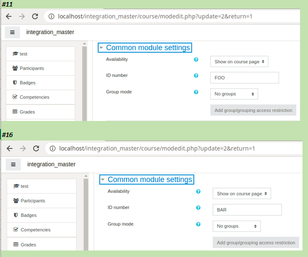Click Add group/grouping access restriction in #11
Image resolution: width=308 pixels, height=257 pixels.
tap(253, 110)
